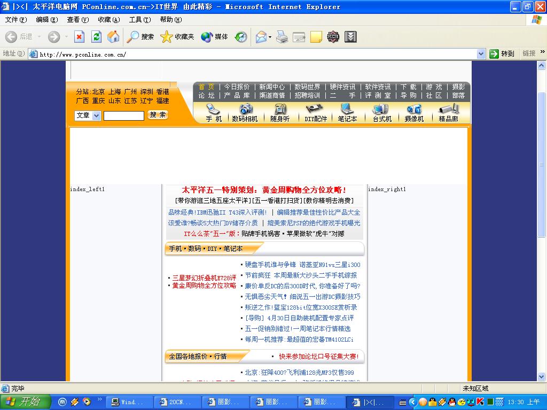
Task: Open the 收藏(A) Favorites menu
Action: pos(109,20)
